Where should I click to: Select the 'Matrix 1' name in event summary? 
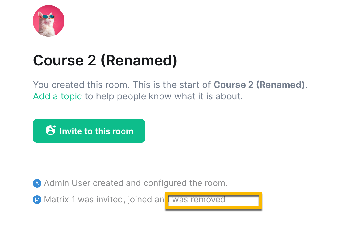(60, 200)
